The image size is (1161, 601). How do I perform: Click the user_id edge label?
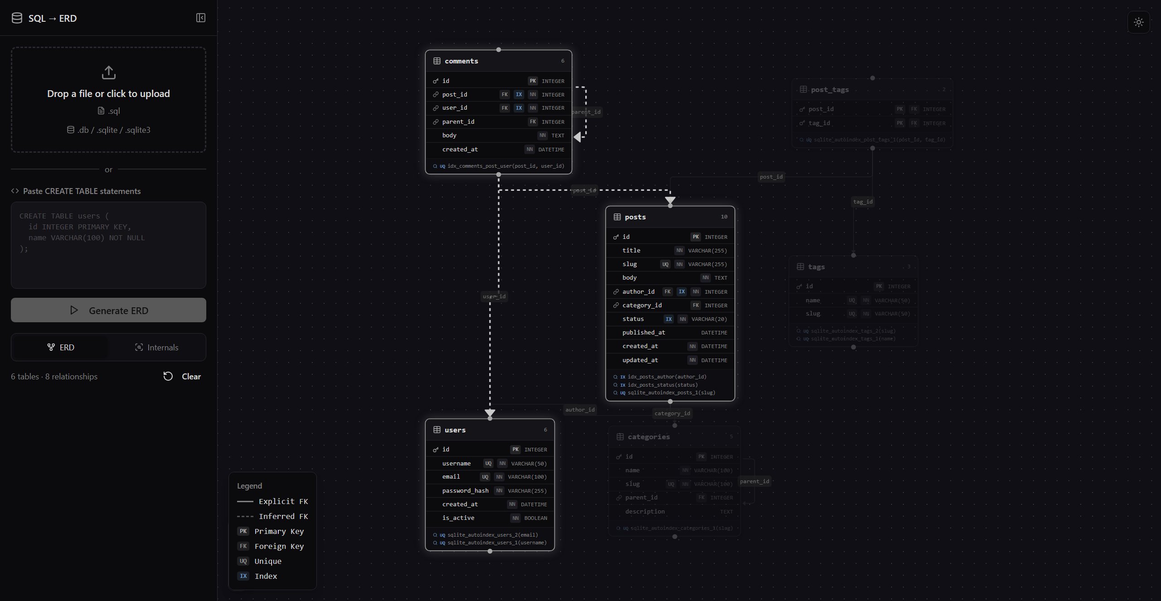tap(494, 296)
